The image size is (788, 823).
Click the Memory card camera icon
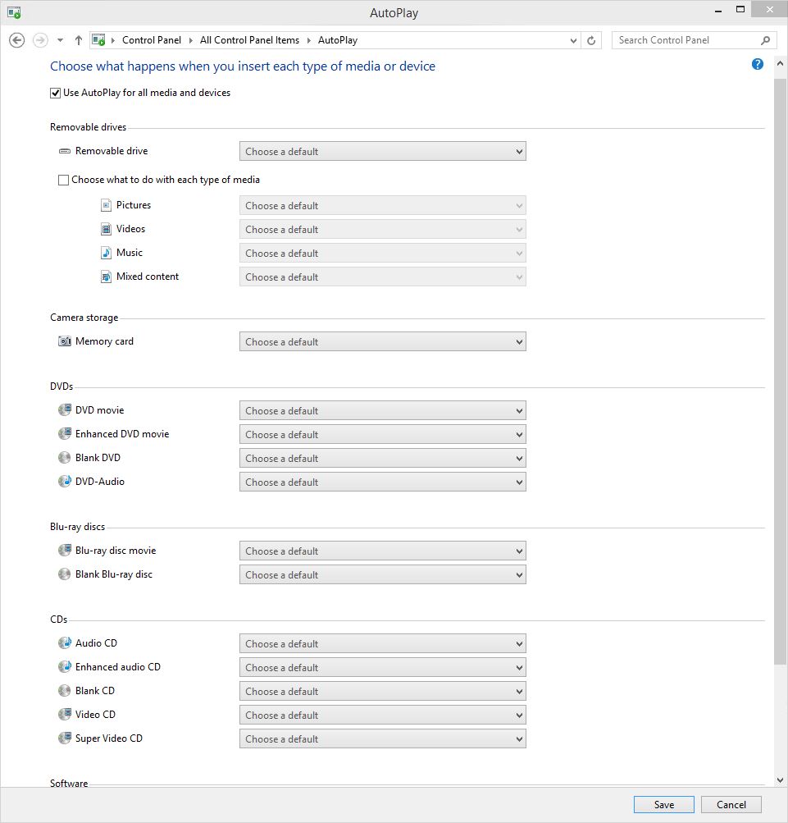tap(65, 341)
